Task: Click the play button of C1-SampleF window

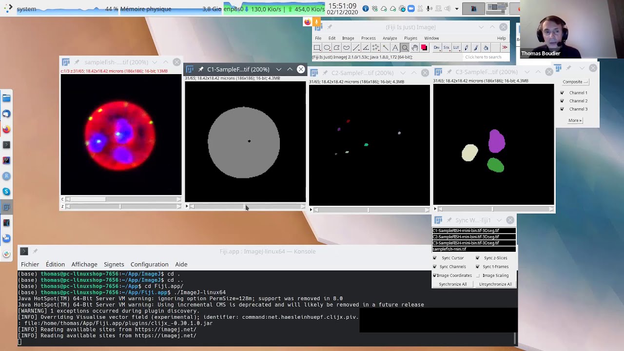Action: pos(187,207)
